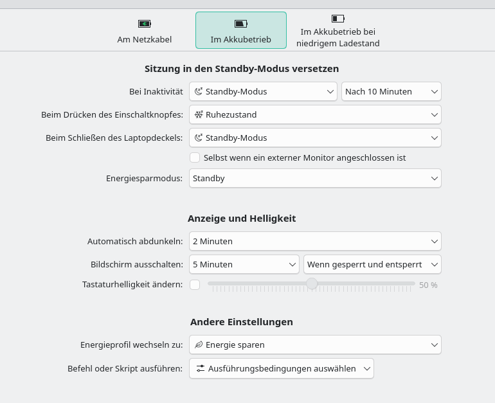Viewport: 495px width, 403px height.
Task: Click the keyboard brightness slider handle
Action: 312,283
